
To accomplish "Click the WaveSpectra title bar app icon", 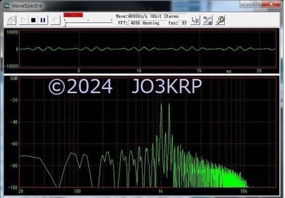I will coord(6,6).
